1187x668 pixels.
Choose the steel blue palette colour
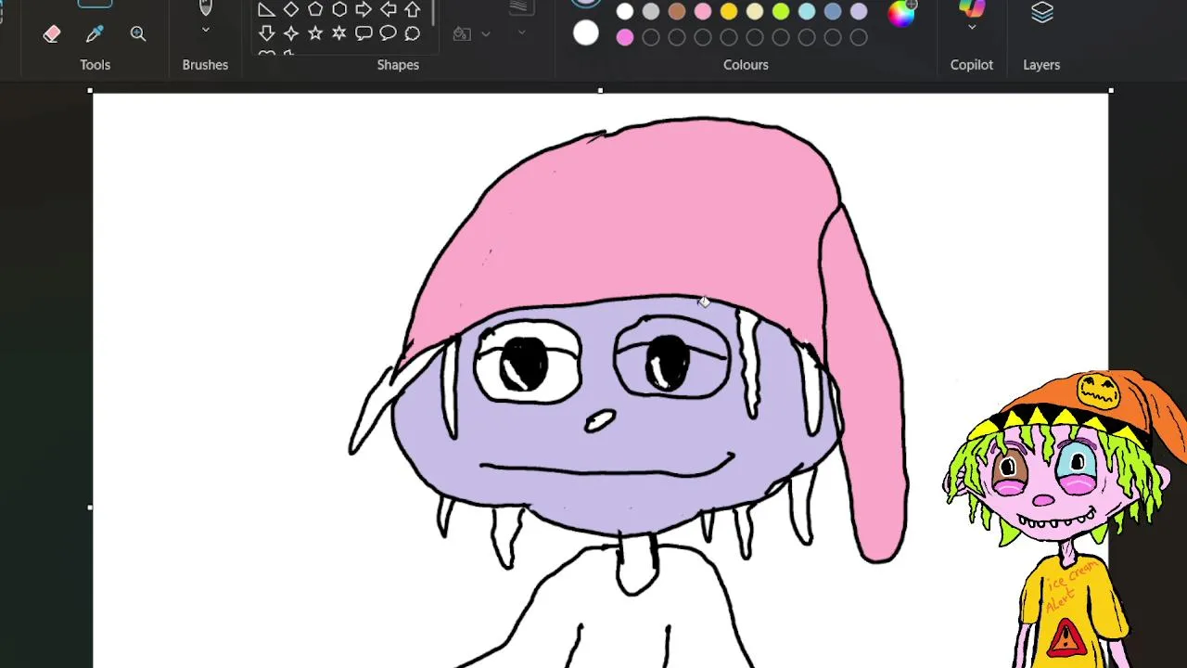coord(833,11)
